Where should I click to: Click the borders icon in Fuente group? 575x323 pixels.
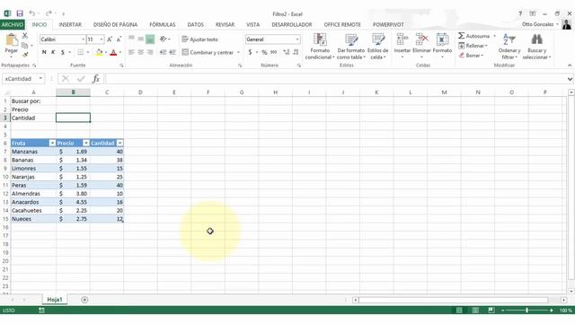pyautogui.click(x=81, y=52)
